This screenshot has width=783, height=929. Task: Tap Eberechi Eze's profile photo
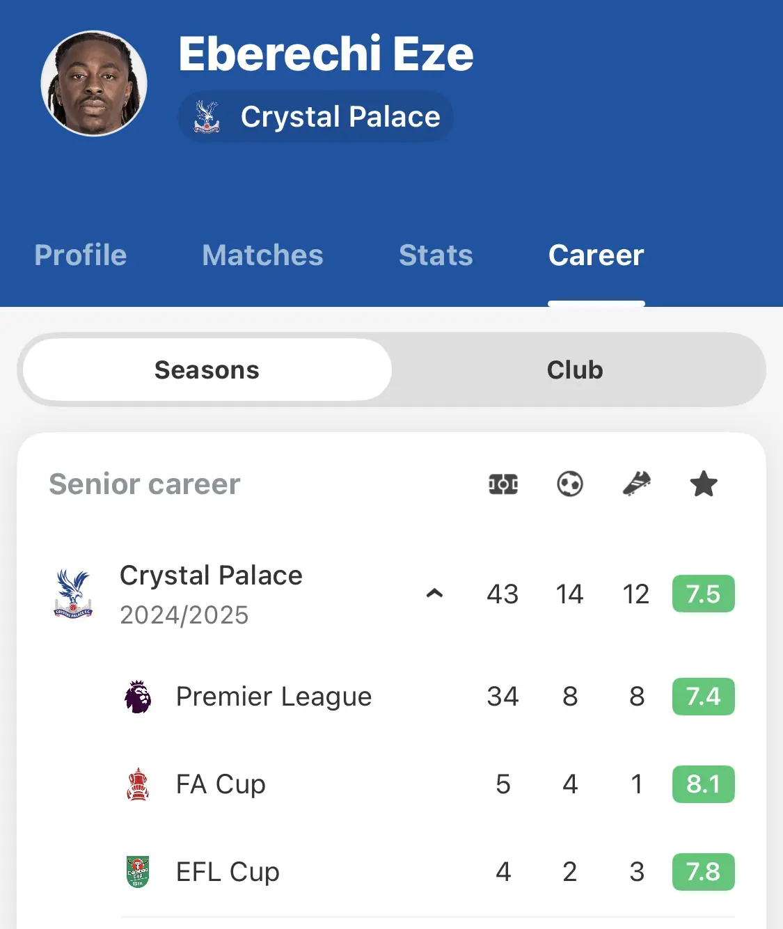(x=94, y=84)
